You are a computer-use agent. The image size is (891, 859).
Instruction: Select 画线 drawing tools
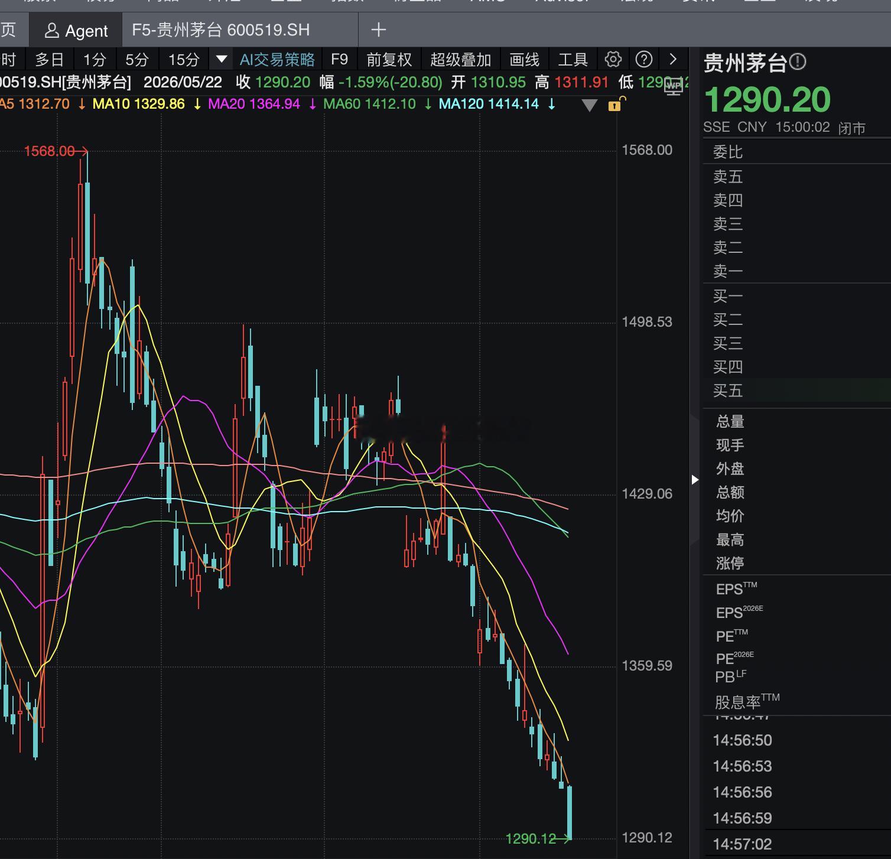[x=525, y=60]
